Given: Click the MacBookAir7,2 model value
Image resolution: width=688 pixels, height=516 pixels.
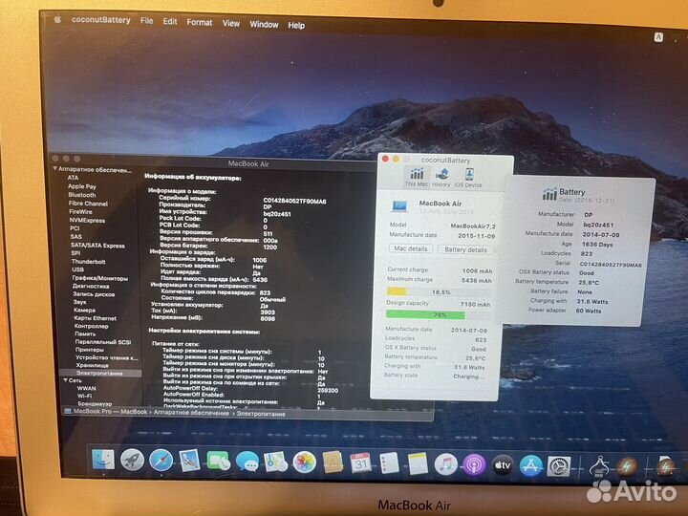Looking at the screenshot, I should coord(473,226).
